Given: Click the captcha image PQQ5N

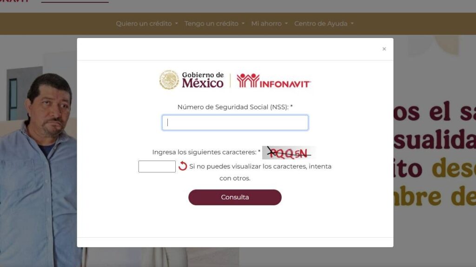Looking at the screenshot, I should click(x=289, y=153).
